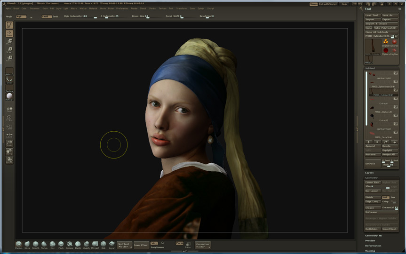
Task: Click the Local icon in left shelf
Action: (9, 110)
